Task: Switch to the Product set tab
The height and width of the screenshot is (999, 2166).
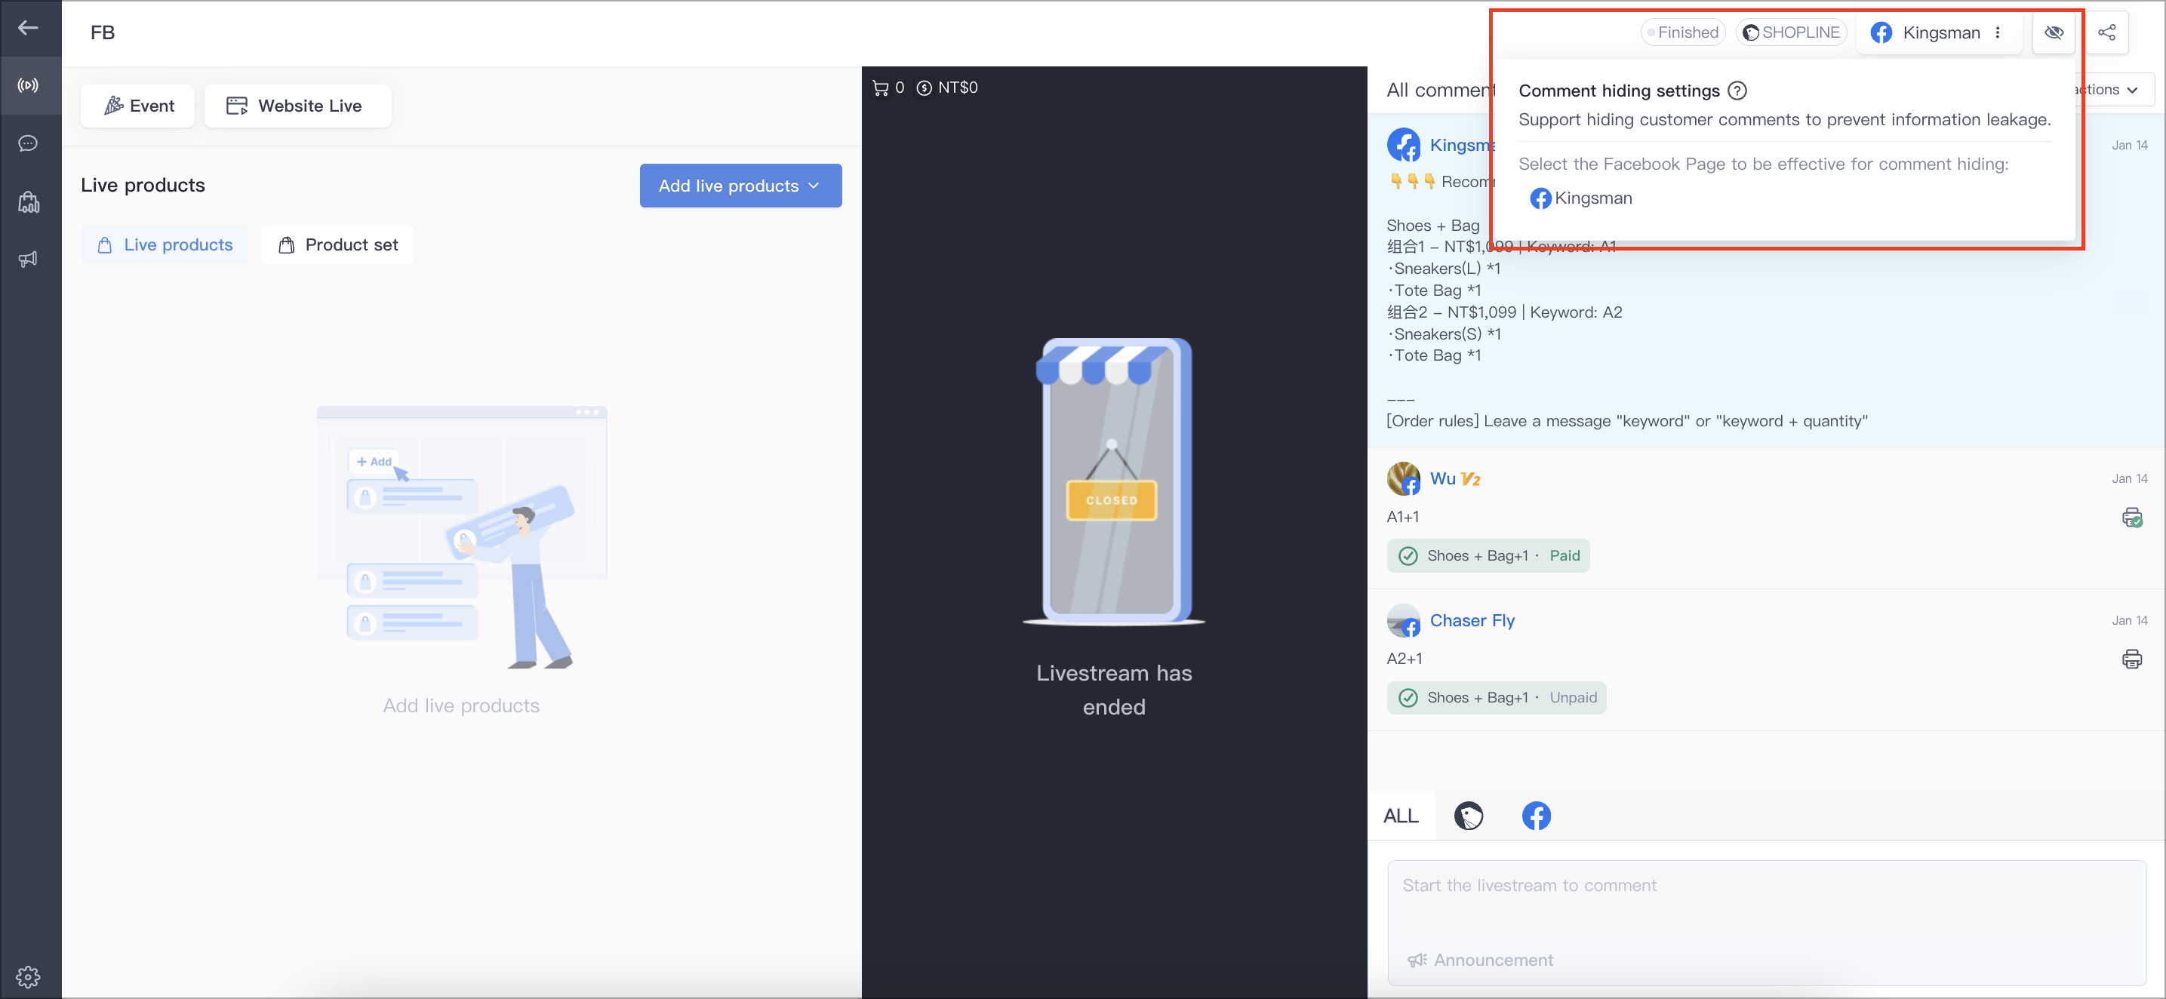Action: tap(337, 244)
